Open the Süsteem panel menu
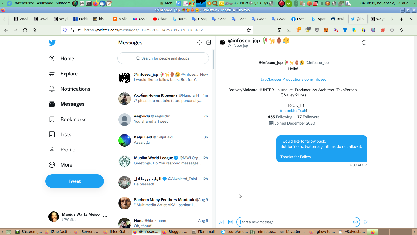 [x=63, y=3]
